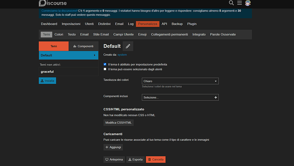Open Impostazioni admin tab

[x=71, y=24]
